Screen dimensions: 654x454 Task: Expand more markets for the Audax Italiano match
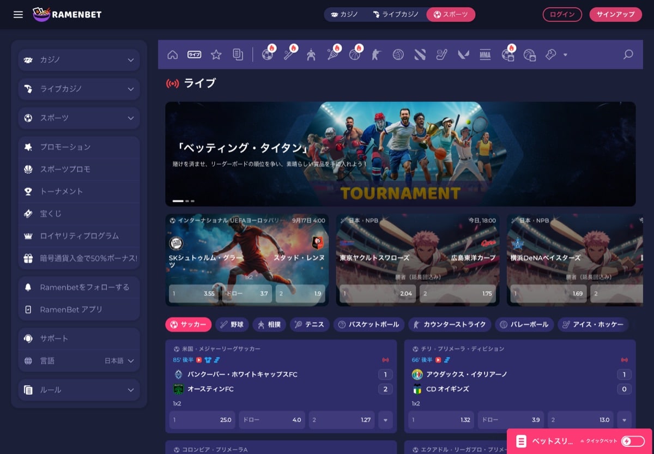[624, 420]
